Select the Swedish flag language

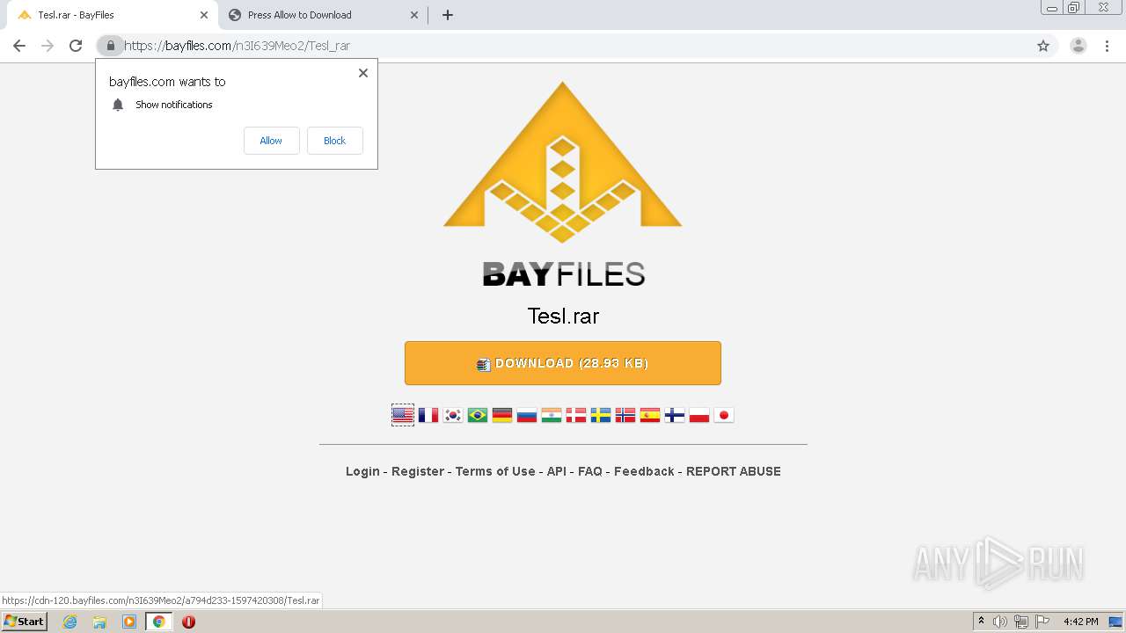601,415
